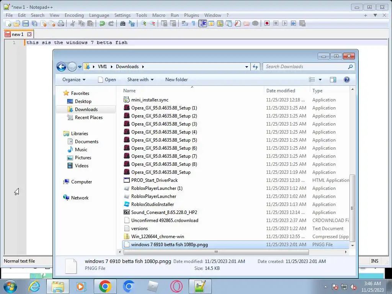Sort by the Type column header

point(330,90)
